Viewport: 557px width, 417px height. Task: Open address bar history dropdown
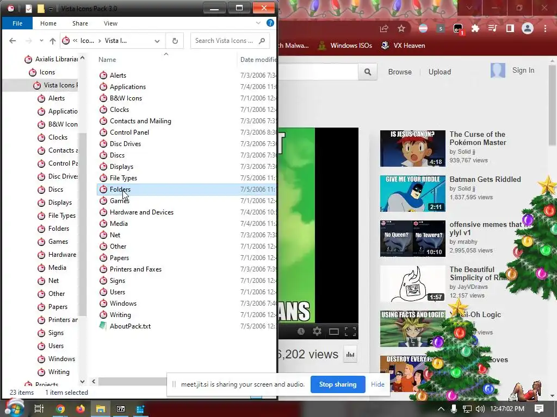157,41
